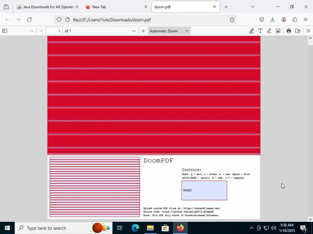
Task: Select the PDF add text tool
Action: pyautogui.click(x=260, y=31)
